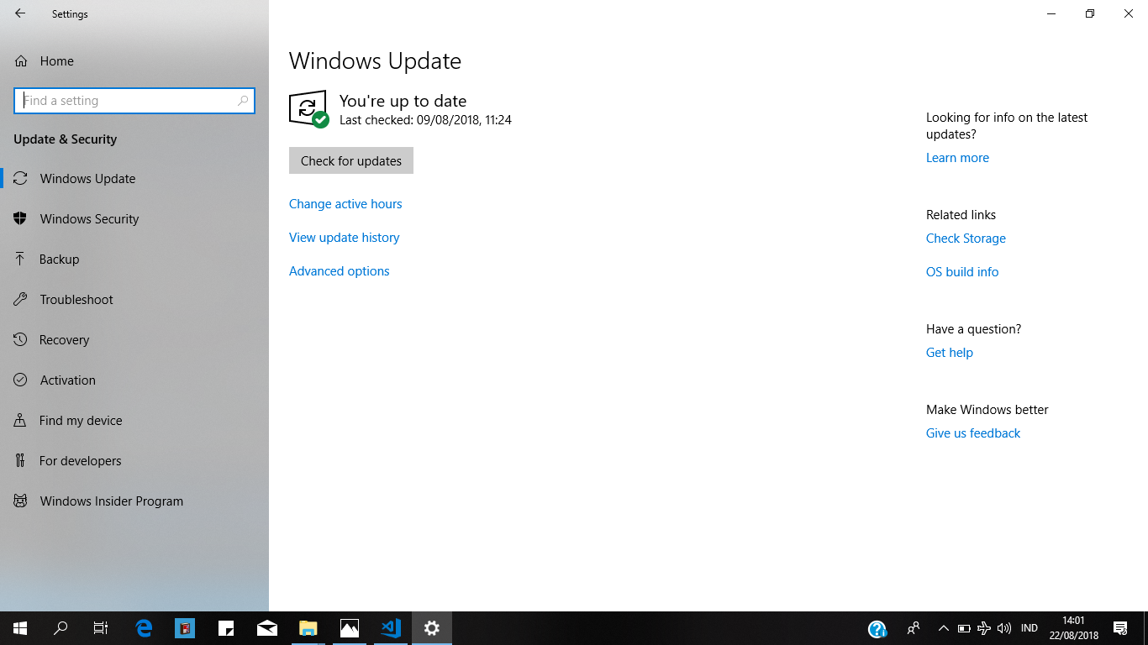Click the Learn more link
This screenshot has width=1148, height=645.
pyautogui.click(x=957, y=157)
